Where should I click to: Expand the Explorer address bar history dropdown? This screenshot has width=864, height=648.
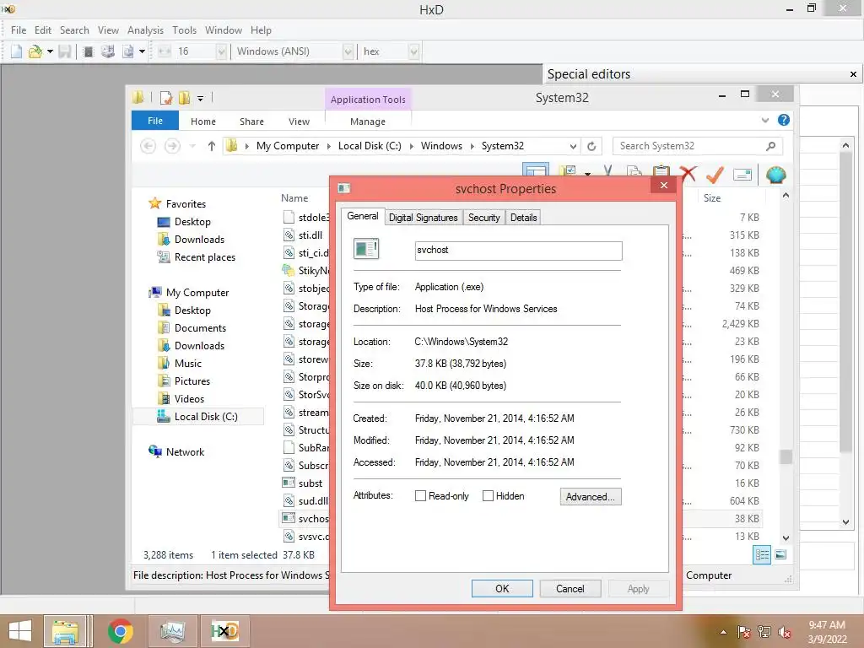(573, 146)
